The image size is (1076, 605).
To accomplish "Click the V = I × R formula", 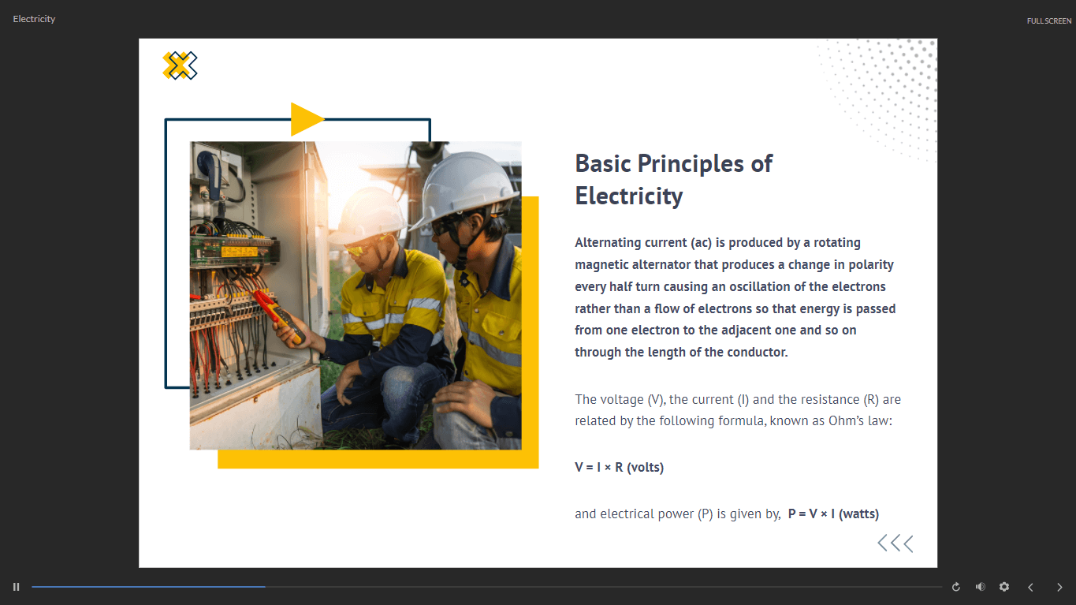I will click(620, 467).
